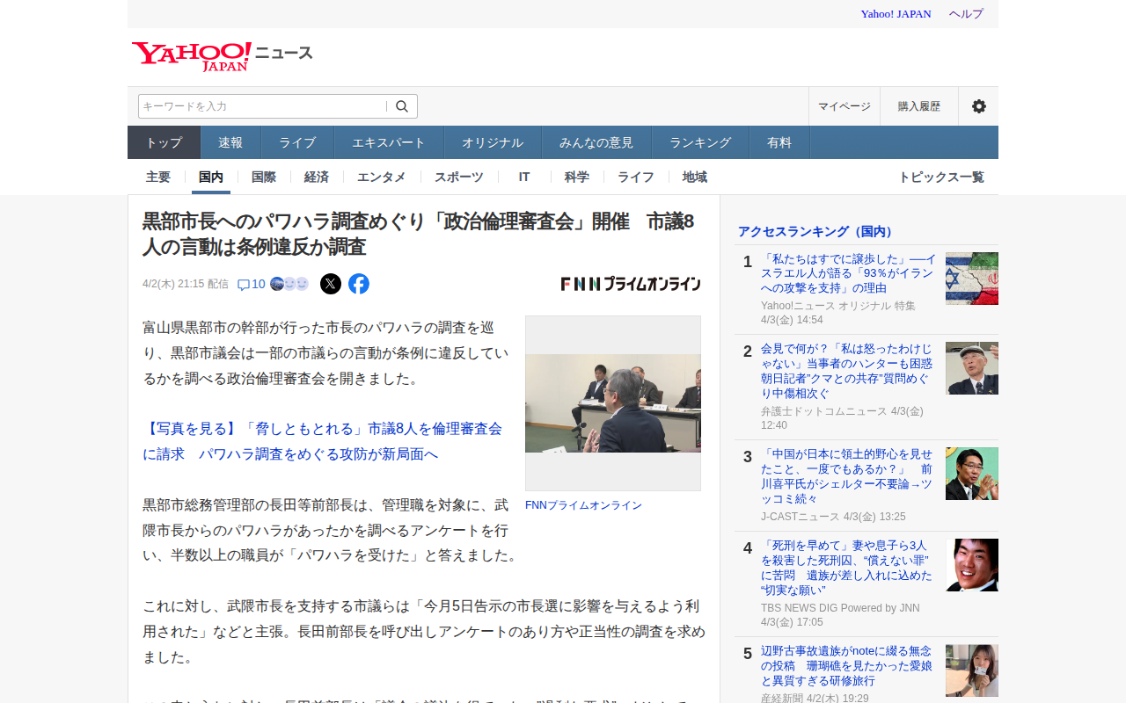Select the エキスパート navigation tab
This screenshot has height=703, width=1126.
pos(389,142)
